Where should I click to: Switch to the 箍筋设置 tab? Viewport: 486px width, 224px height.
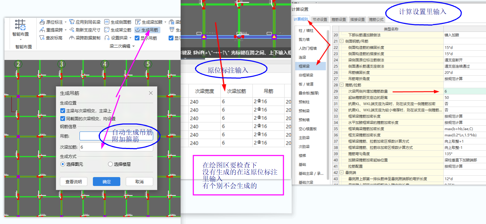[x=339, y=20]
